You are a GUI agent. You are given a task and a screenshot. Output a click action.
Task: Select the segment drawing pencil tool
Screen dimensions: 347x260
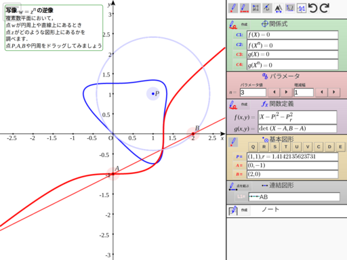244,8
